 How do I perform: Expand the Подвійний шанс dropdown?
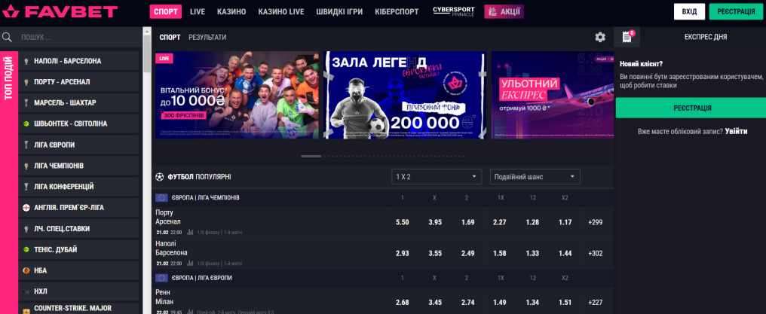(x=535, y=176)
